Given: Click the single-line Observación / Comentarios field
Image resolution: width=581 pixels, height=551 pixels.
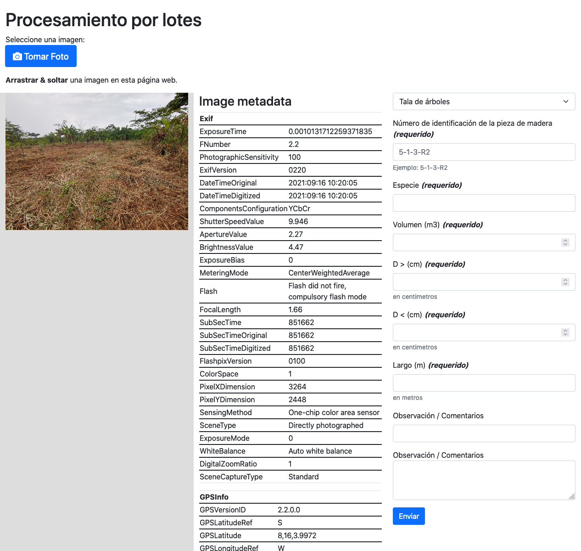Looking at the screenshot, I should tap(484, 433).
